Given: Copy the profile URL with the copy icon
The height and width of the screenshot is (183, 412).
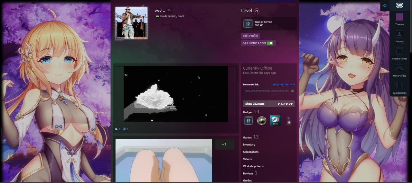Looking at the screenshot, I should pyautogui.click(x=292, y=91).
